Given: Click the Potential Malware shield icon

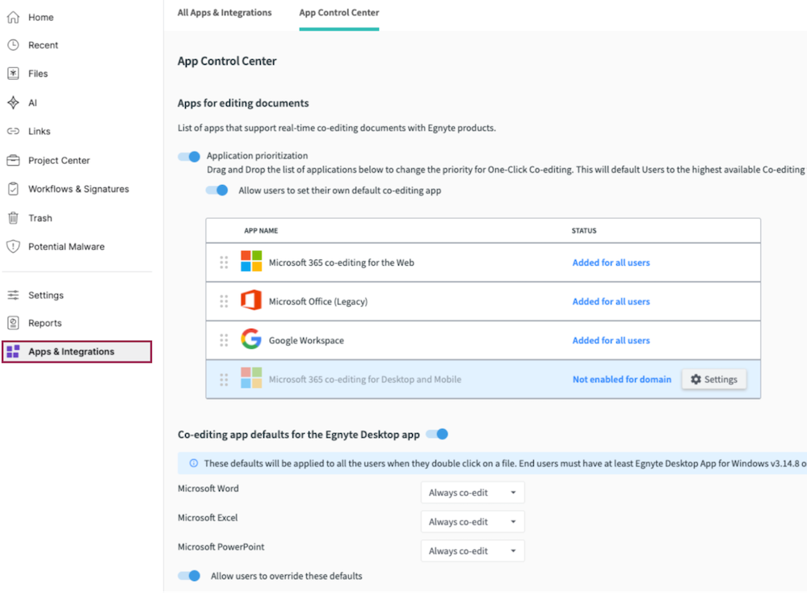Looking at the screenshot, I should 14,246.
